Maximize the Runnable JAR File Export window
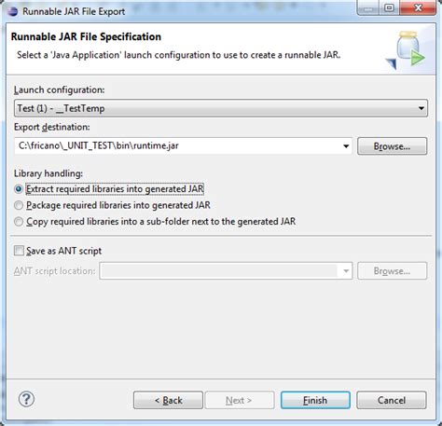The image size is (442, 426). pyautogui.click(x=389, y=7)
